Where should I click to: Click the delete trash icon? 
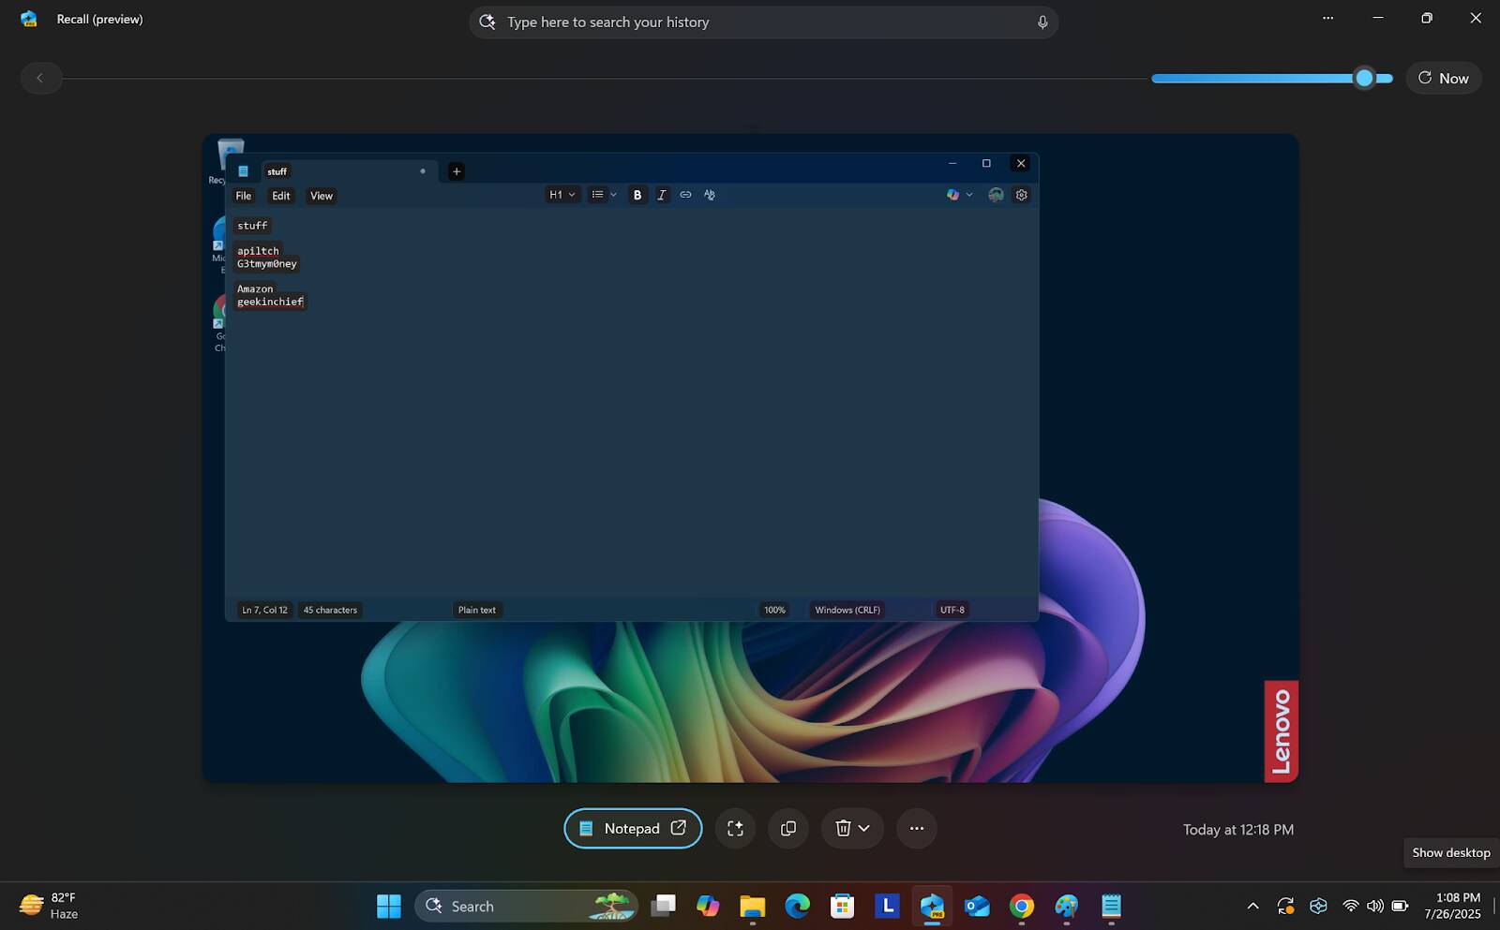843,828
